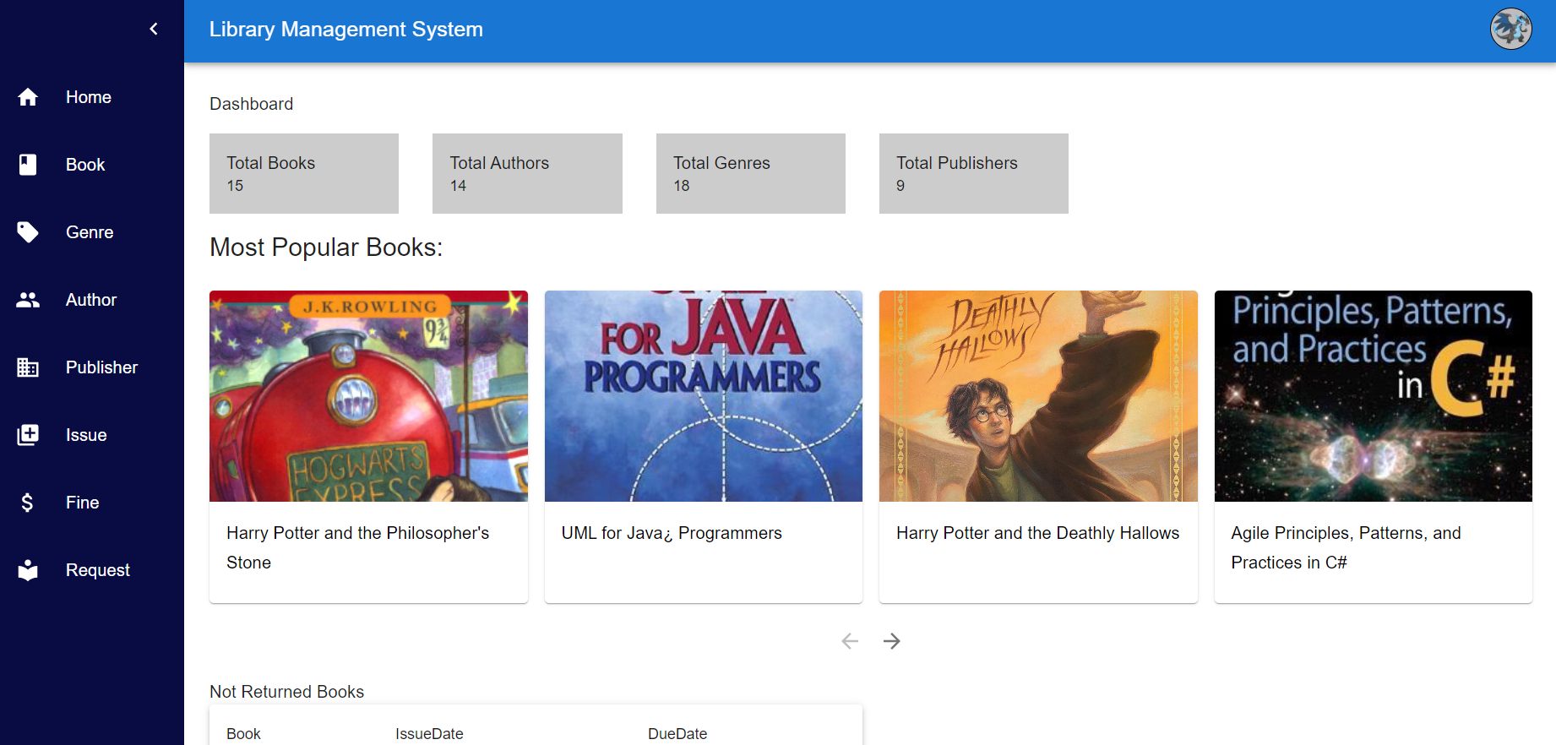The width and height of the screenshot is (1556, 745).
Task: Click the Home house icon in sidebar
Action: coord(28,97)
